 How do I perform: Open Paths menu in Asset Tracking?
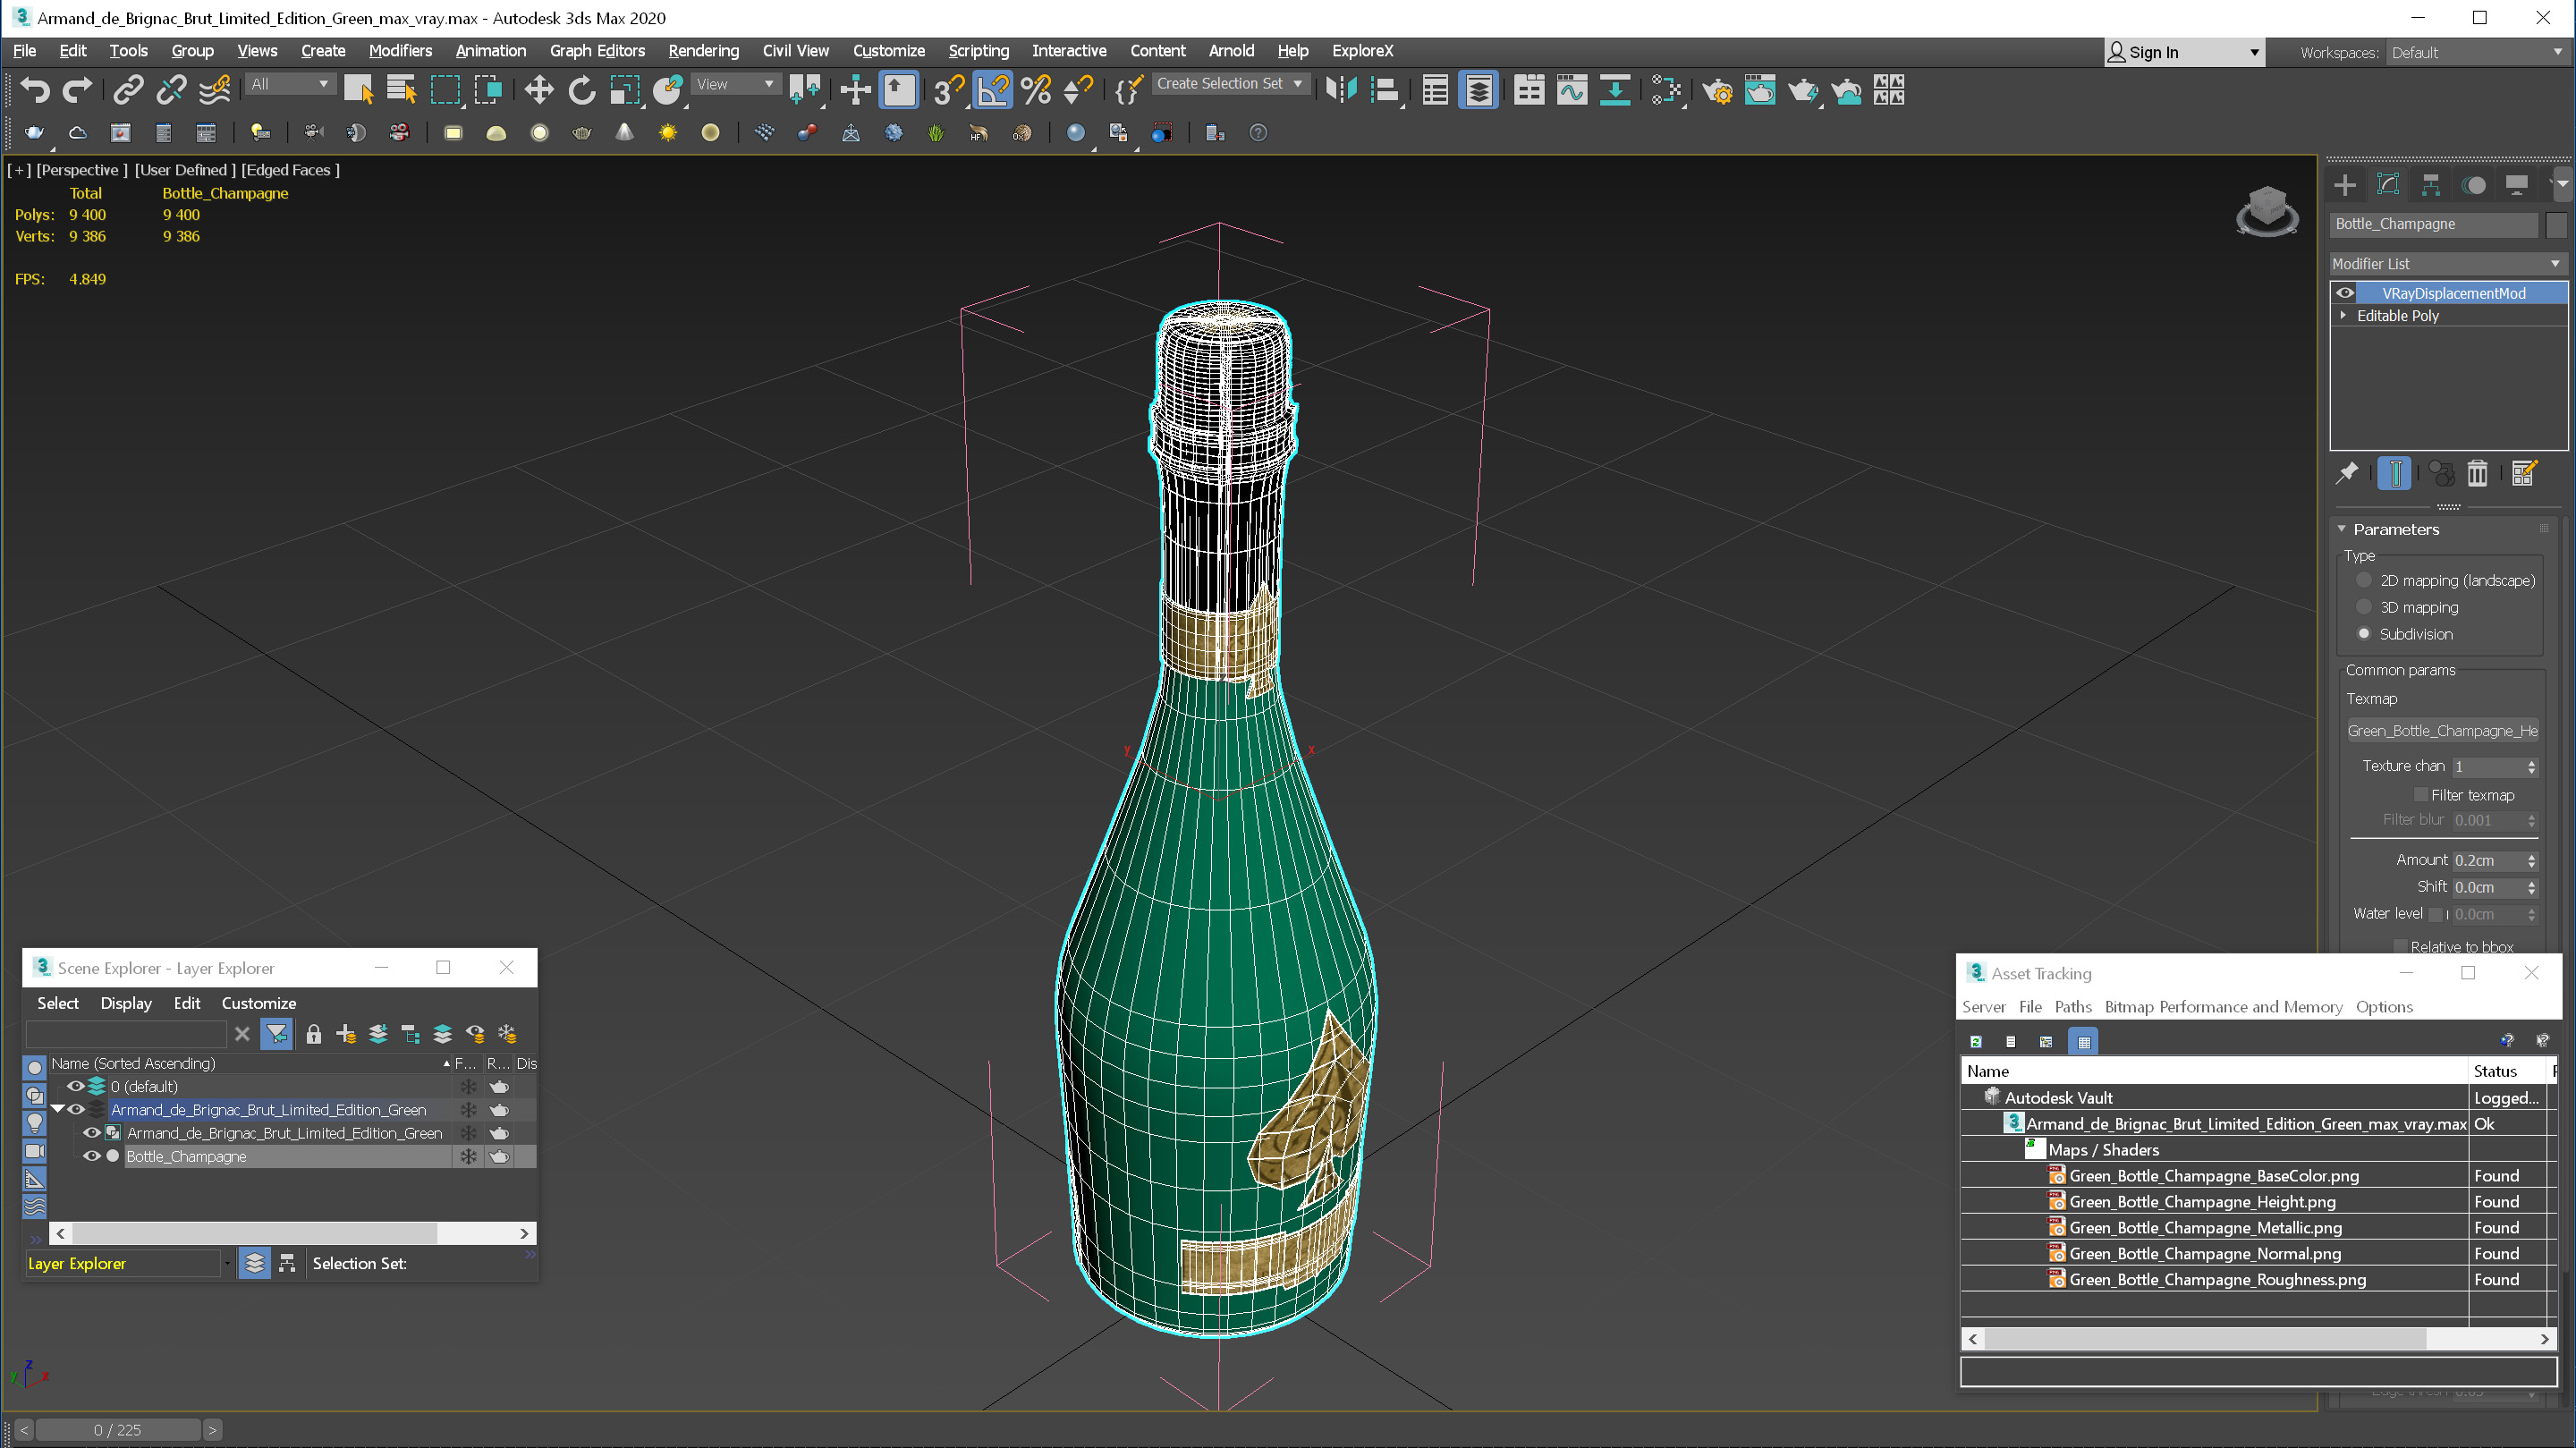[2072, 1007]
